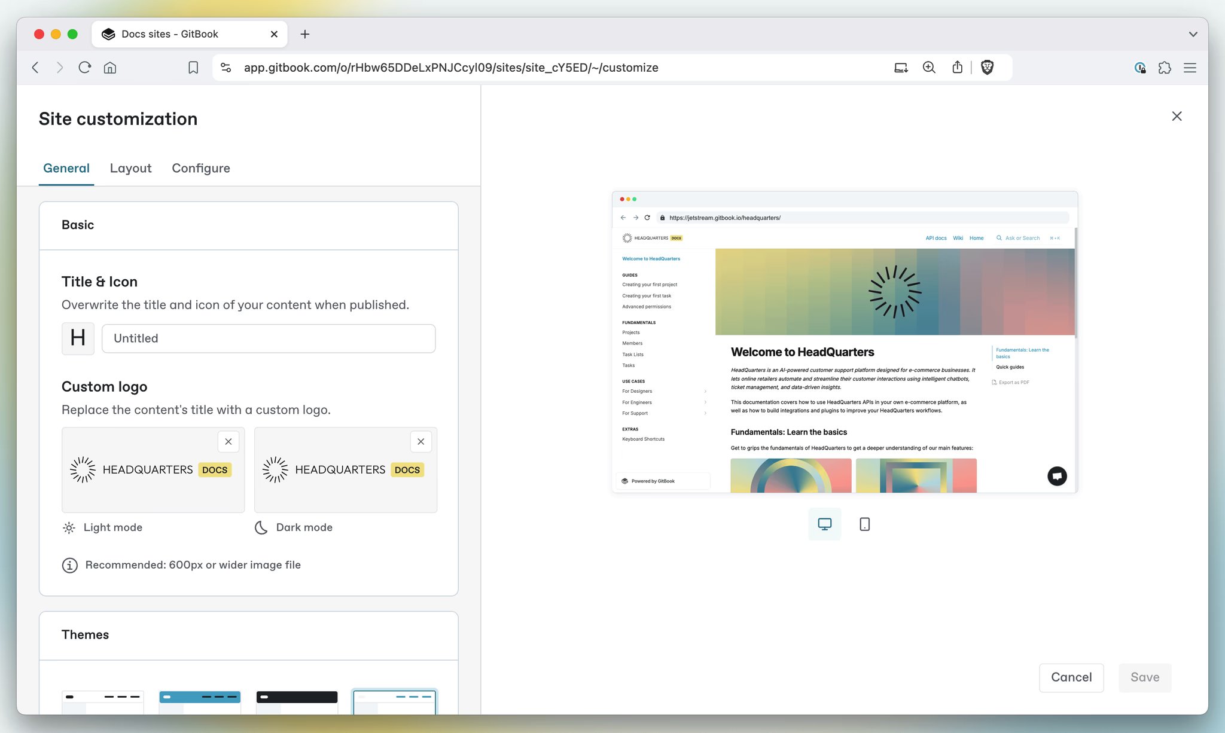Expand the For Engineers section in preview
1225x733 pixels.
[705, 402]
